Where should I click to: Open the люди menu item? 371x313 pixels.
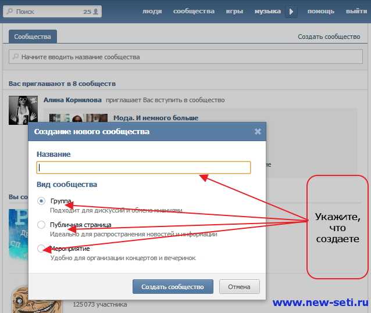click(x=152, y=12)
